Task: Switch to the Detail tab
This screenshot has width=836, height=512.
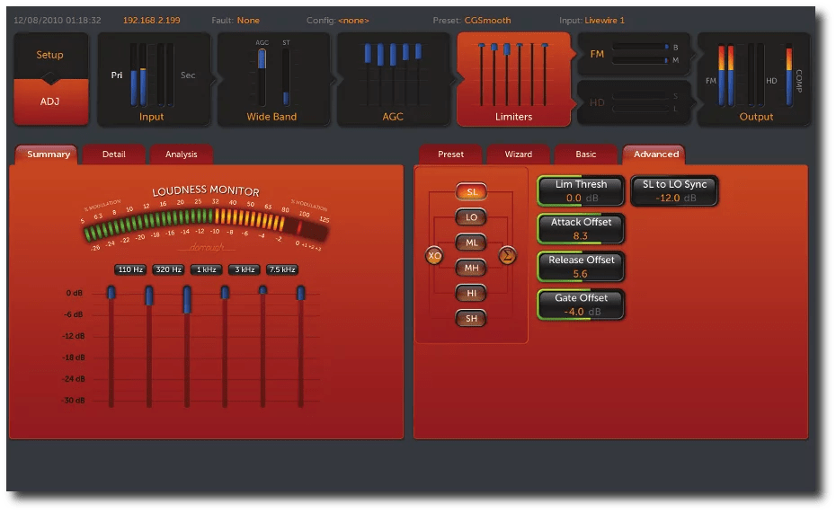Action: [114, 154]
